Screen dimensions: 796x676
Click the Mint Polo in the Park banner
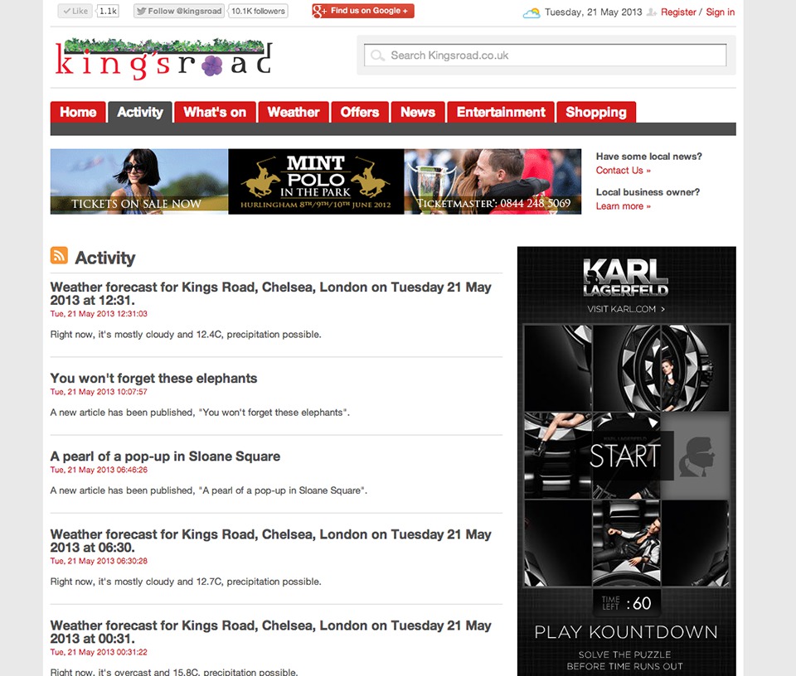point(316,181)
